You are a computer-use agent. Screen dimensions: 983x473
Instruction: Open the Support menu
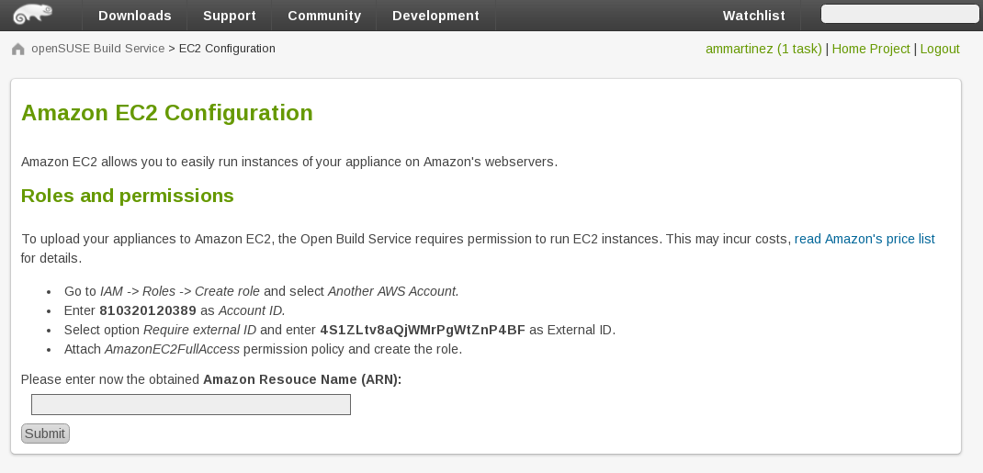[230, 16]
